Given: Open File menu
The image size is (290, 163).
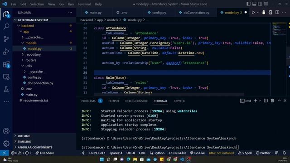Looking at the screenshot, I should [x=14, y=4].
